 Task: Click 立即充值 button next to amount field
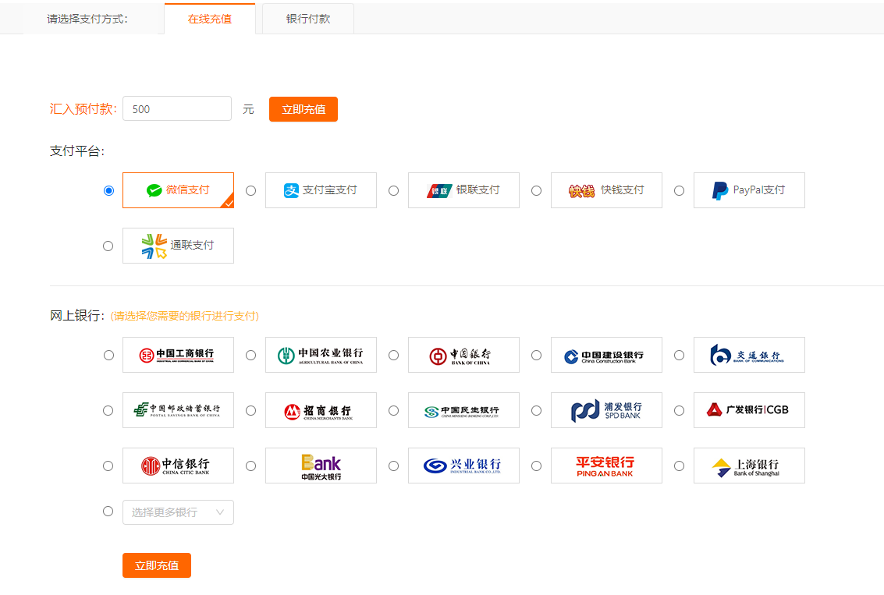tap(304, 109)
